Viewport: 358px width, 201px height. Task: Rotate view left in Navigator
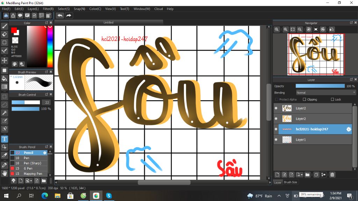[309, 29]
